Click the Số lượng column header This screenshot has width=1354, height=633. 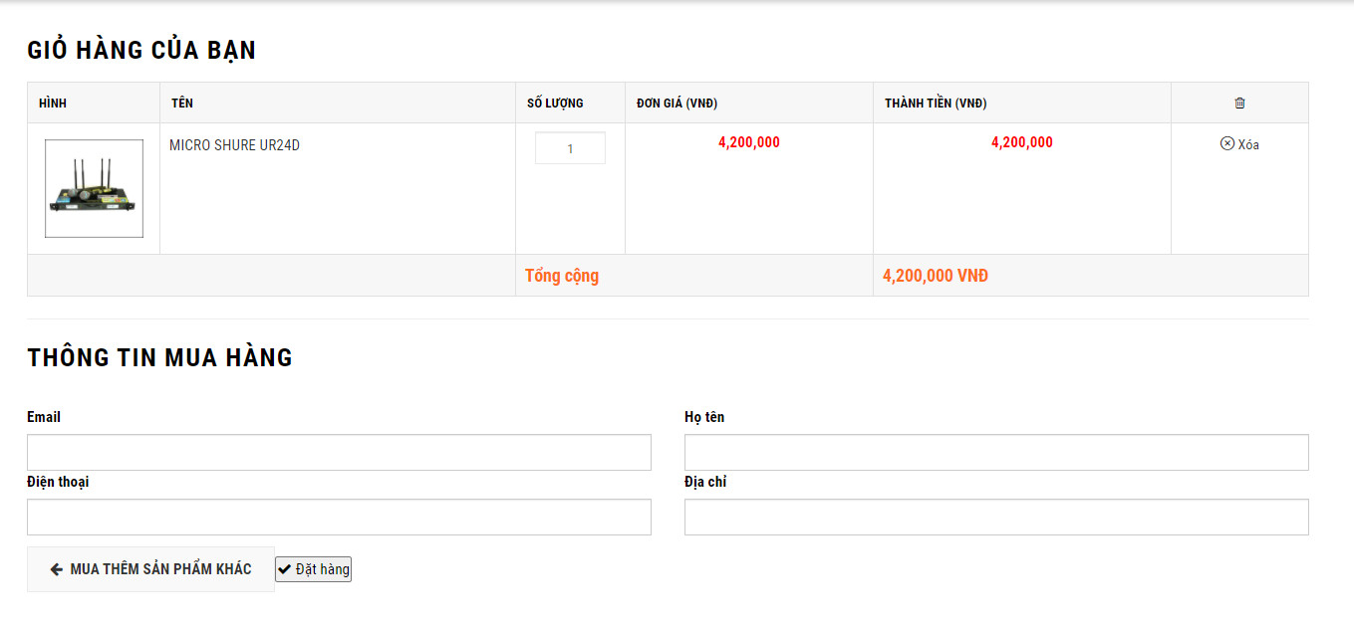click(555, 104)
